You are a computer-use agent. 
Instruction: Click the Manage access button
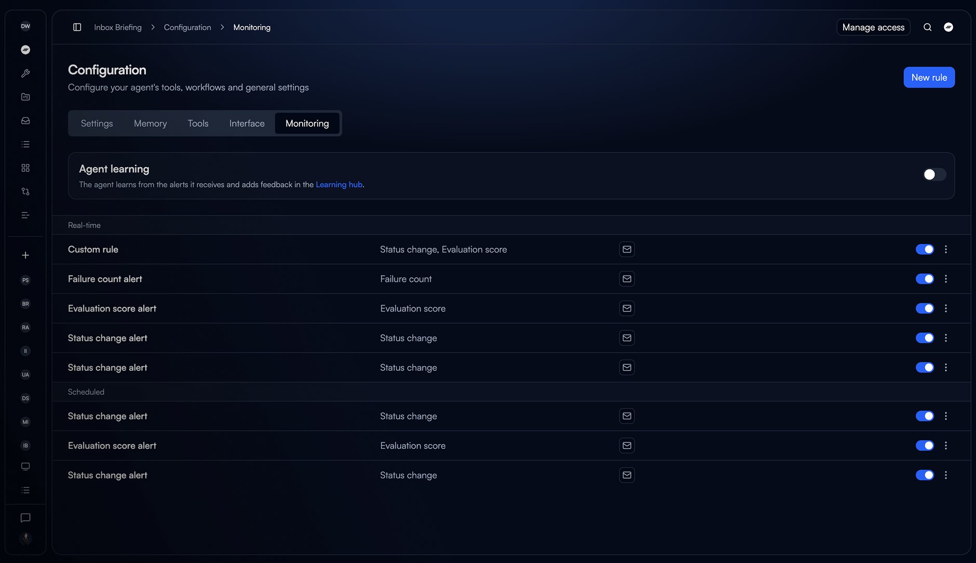tap(873, 27)
